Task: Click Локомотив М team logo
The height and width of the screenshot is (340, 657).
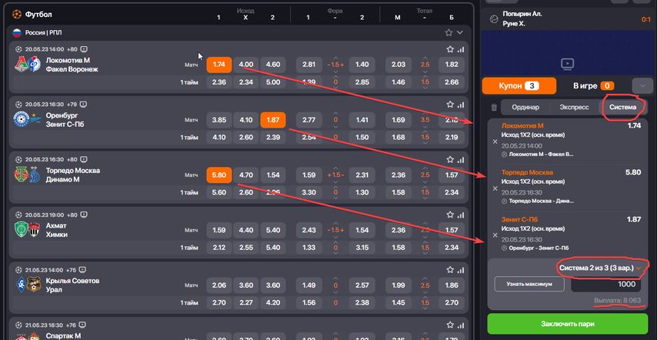Action: (x=22, y=64)
